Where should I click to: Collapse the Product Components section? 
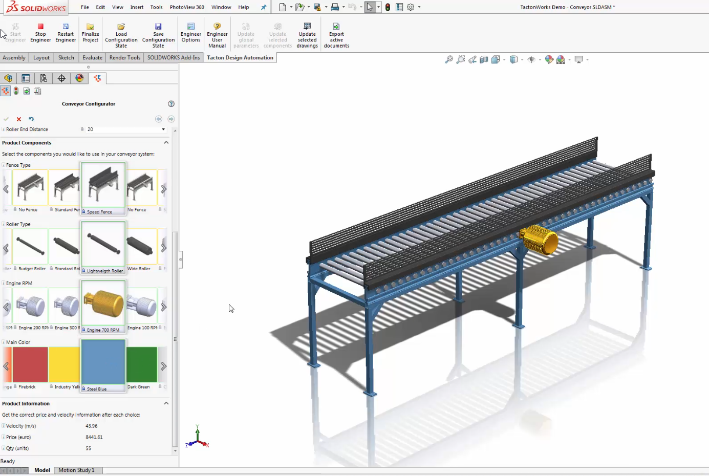166,142
